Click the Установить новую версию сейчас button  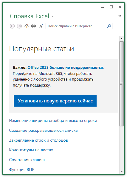point(55,101)
